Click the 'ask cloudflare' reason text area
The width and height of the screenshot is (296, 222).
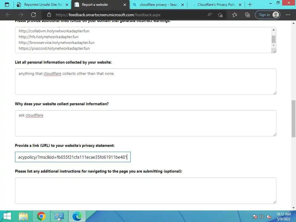[x=146, y=123]
